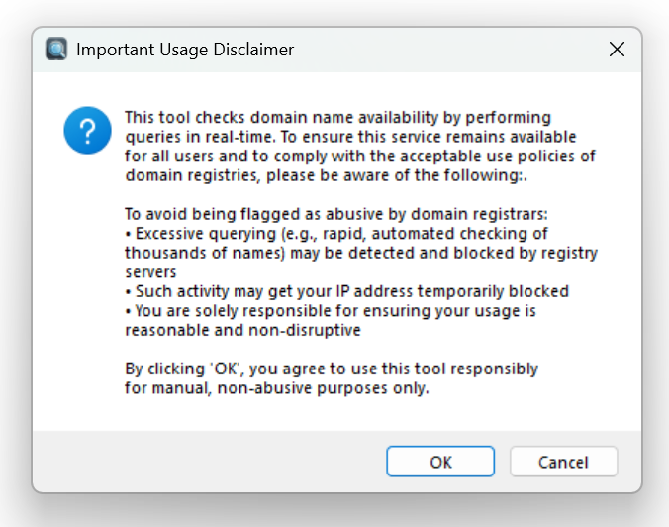
Task: Click the empty title bar area
Action: pos(445,49)
